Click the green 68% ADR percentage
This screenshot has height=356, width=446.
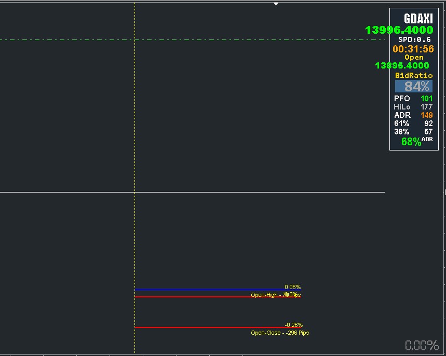(x=411, y=142)
